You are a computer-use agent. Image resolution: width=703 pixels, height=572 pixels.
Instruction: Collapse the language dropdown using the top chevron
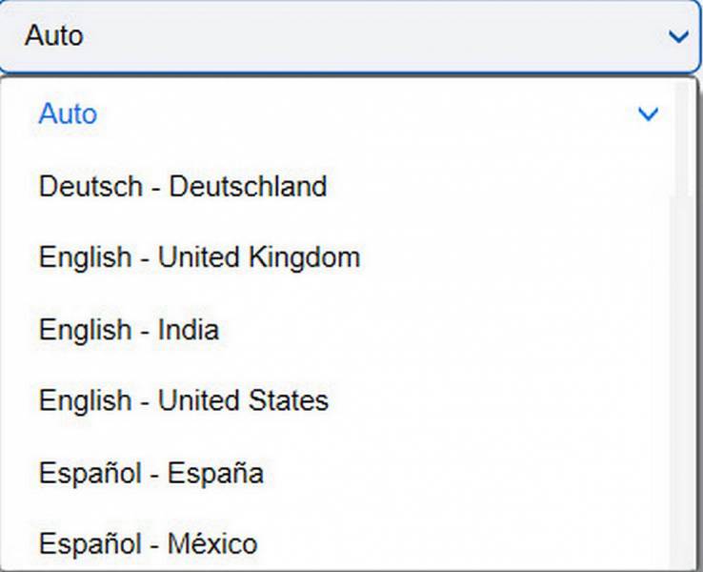(678, 37)
